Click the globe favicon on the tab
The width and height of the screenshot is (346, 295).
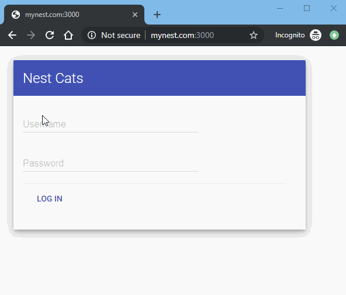(x=16, y=15)
